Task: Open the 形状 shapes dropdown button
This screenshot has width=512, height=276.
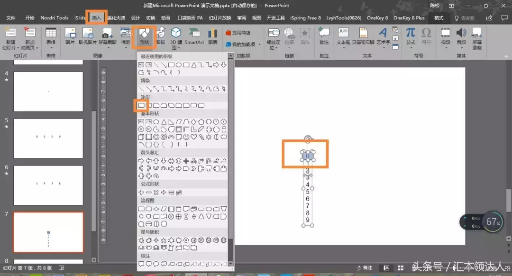Action: tap(144, 37)
